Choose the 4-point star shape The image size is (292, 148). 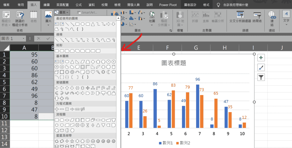[x=67, y=141]
